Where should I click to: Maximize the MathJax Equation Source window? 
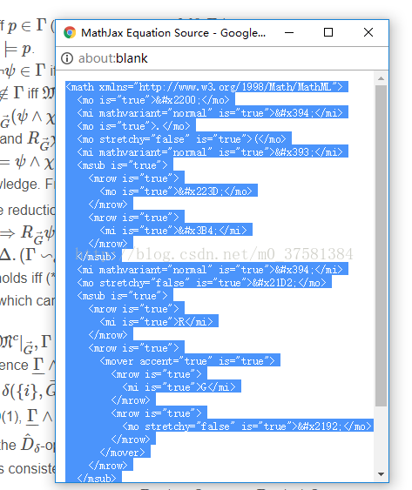point(328,32)
